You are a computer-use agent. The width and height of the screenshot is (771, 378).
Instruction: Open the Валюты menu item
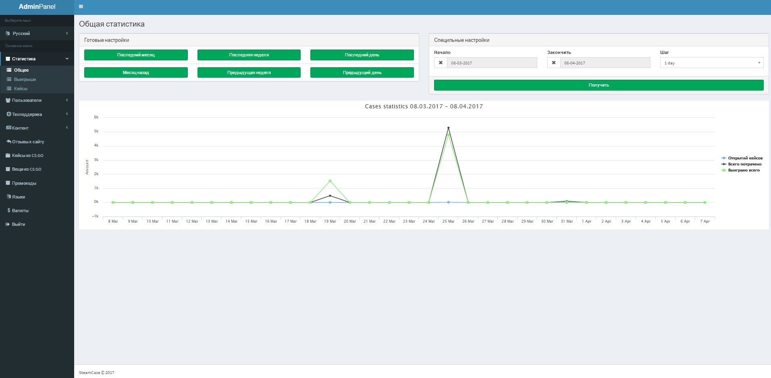(37, 211)
